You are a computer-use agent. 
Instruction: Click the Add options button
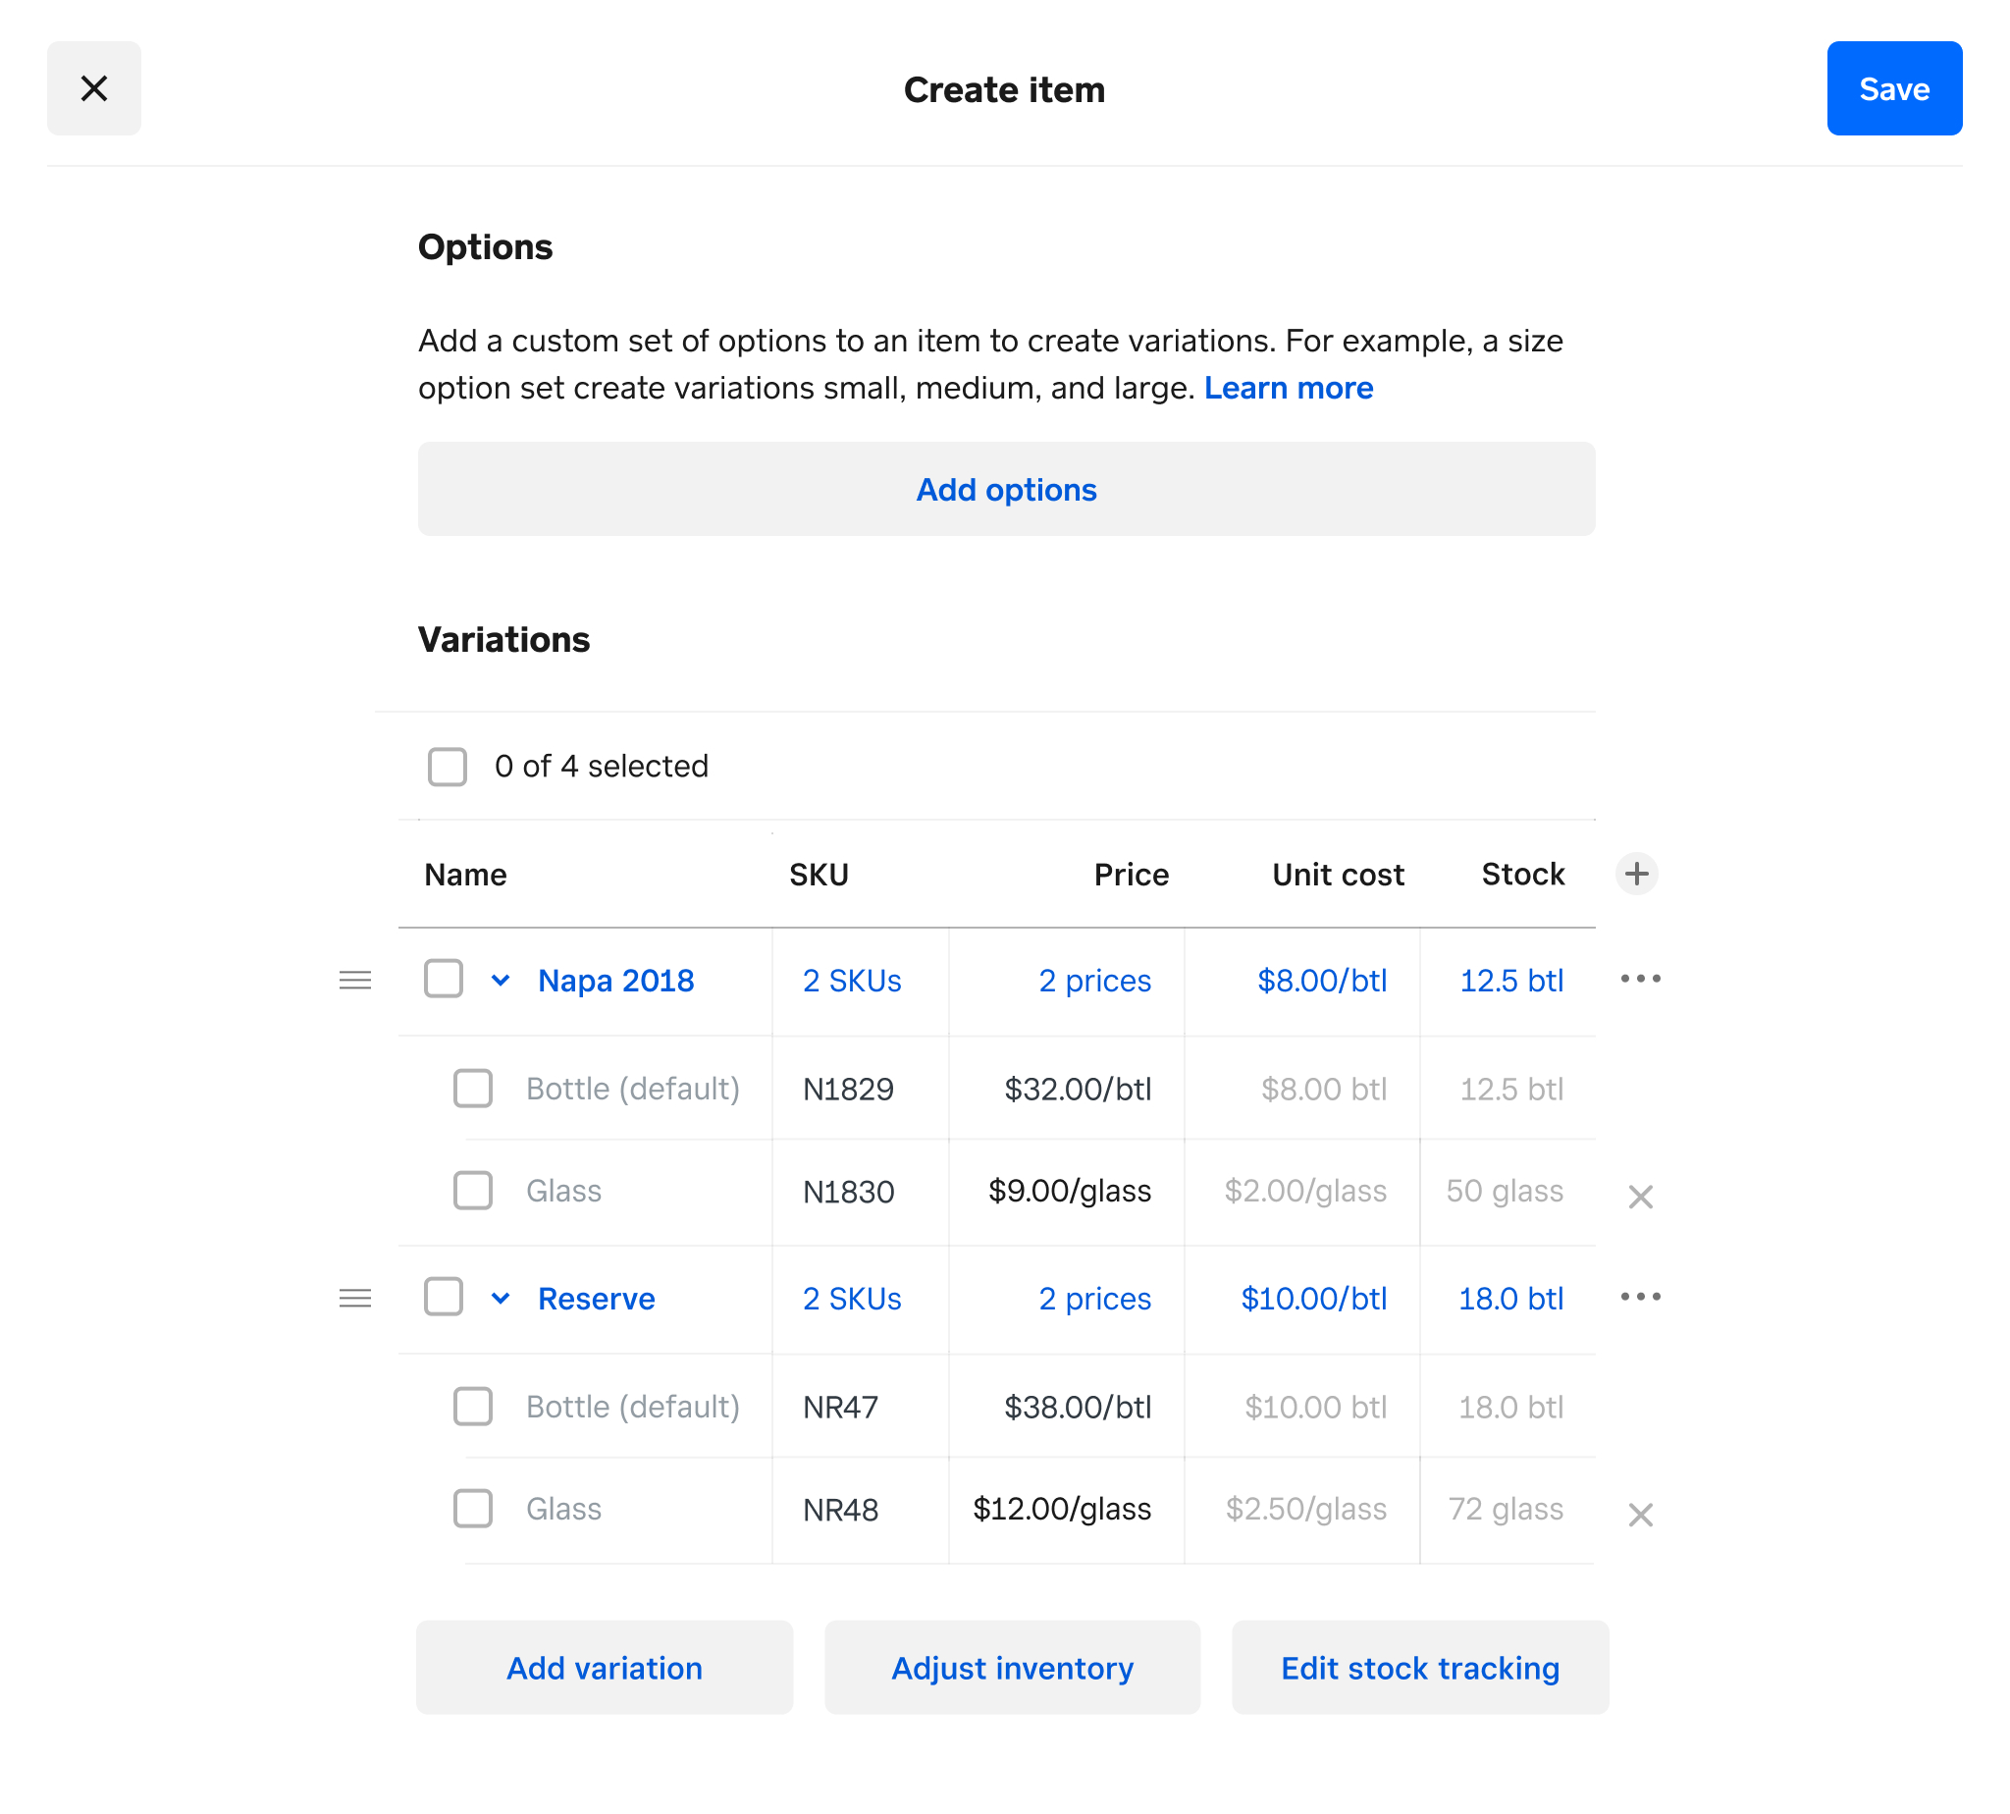coord(1006,490)
